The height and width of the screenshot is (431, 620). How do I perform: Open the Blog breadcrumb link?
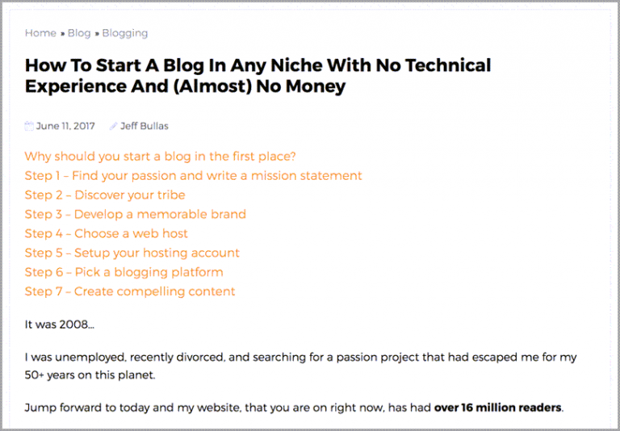(79, 33)
